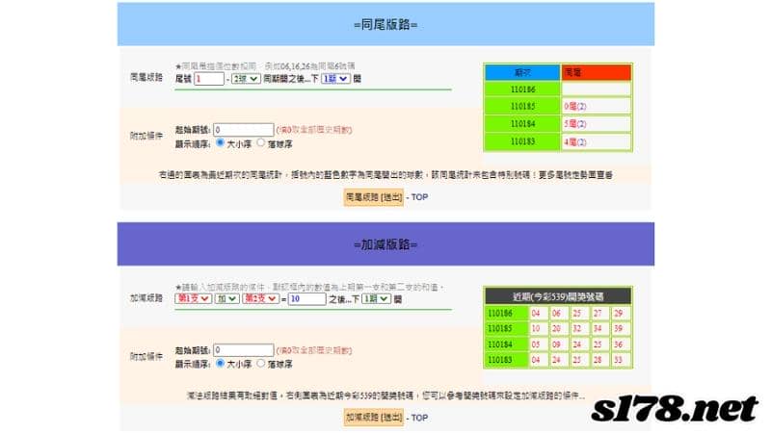This screenshot has height=433, width=771.
Task: Click the 尾號 input field containing 1
Action: click(209, 79)
